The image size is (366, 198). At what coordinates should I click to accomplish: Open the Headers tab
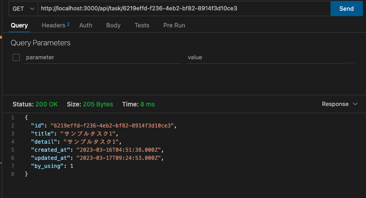click(56, 25)
